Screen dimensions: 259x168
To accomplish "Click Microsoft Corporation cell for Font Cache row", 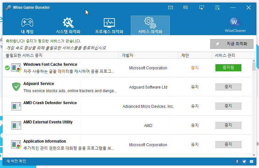I will (148, 68).
